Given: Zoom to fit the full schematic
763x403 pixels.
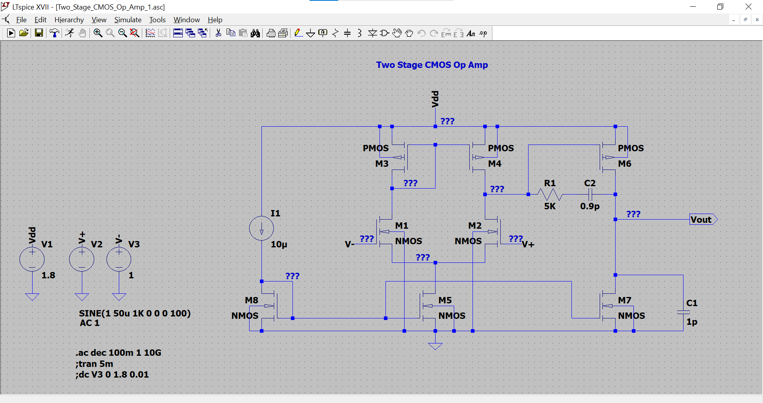Looking at the screenshot, I should [134, 33].
